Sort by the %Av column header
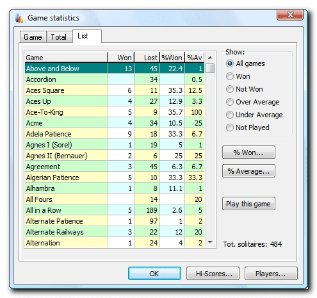 pos(195,58)
